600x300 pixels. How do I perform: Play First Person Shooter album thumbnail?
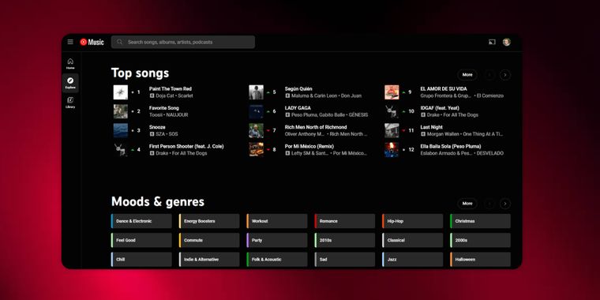[121, 150]
